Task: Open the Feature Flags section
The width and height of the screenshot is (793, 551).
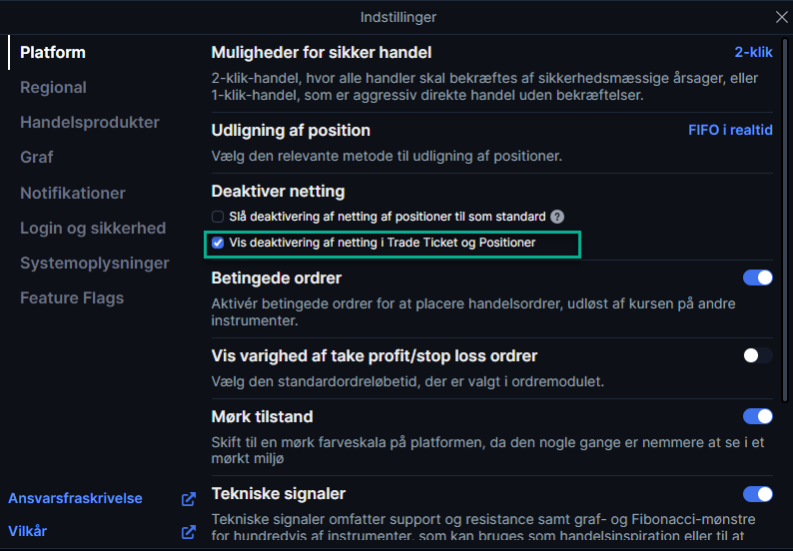Action: 72,298
